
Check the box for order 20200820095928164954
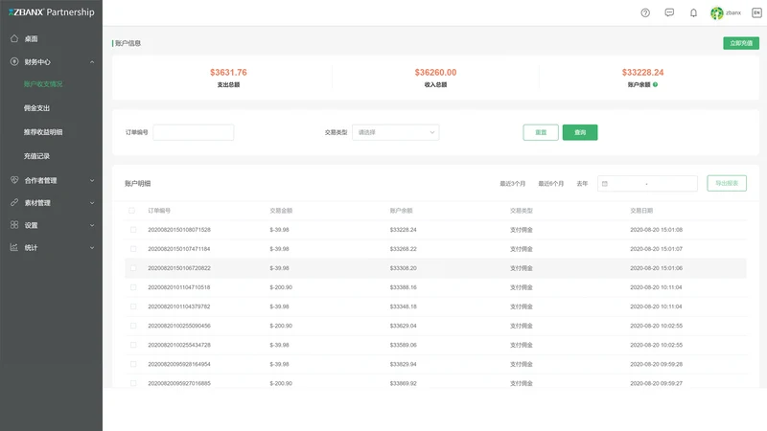133,364
